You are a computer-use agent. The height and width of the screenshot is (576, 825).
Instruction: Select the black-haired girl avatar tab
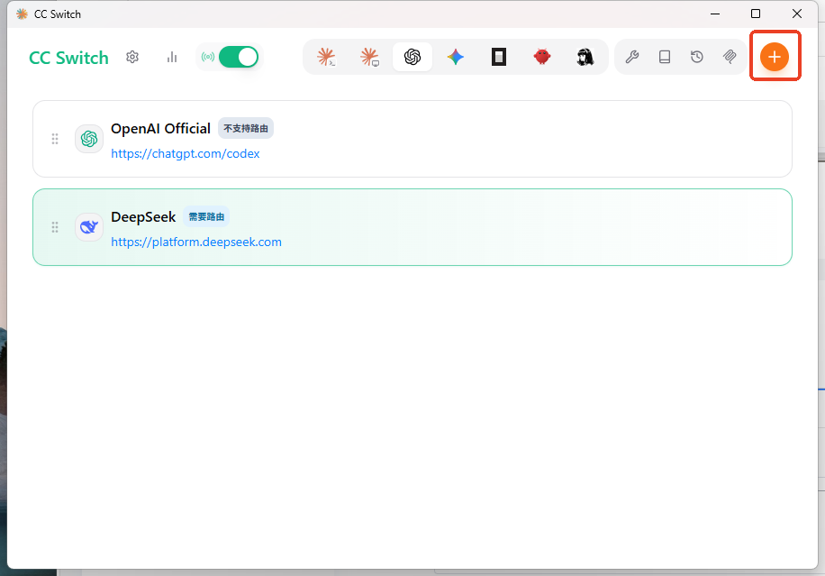[585, 57]
